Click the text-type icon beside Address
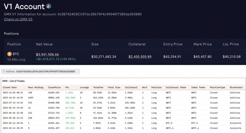 click(4, 72)
